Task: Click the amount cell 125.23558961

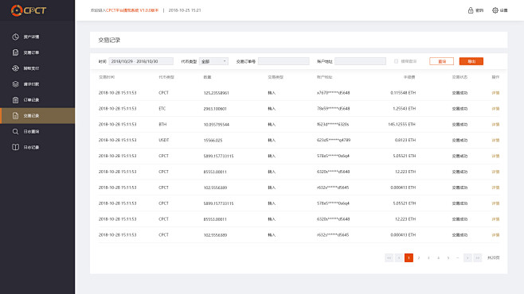Action: [x=217, y=93]
